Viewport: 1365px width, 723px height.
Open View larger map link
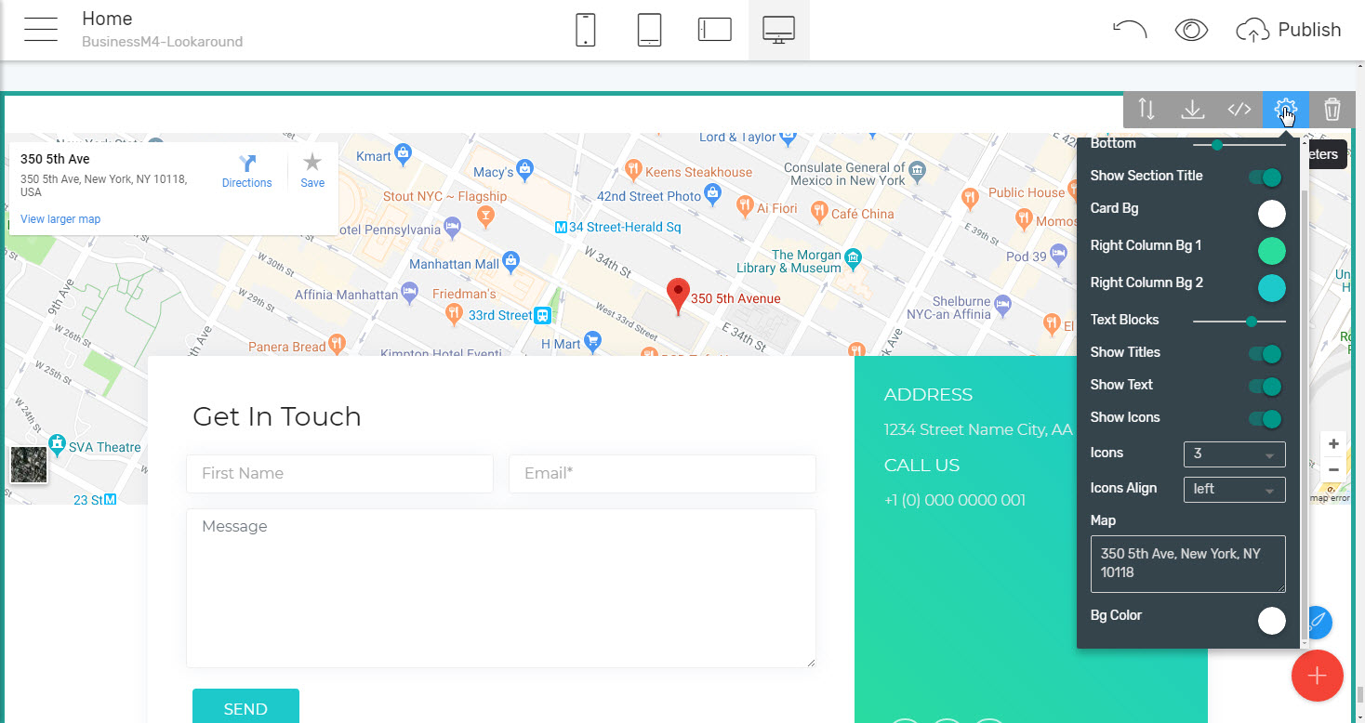click(60, 219)
